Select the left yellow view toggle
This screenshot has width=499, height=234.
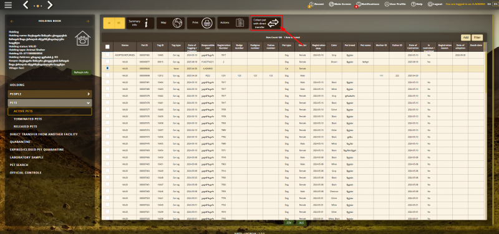109,23
